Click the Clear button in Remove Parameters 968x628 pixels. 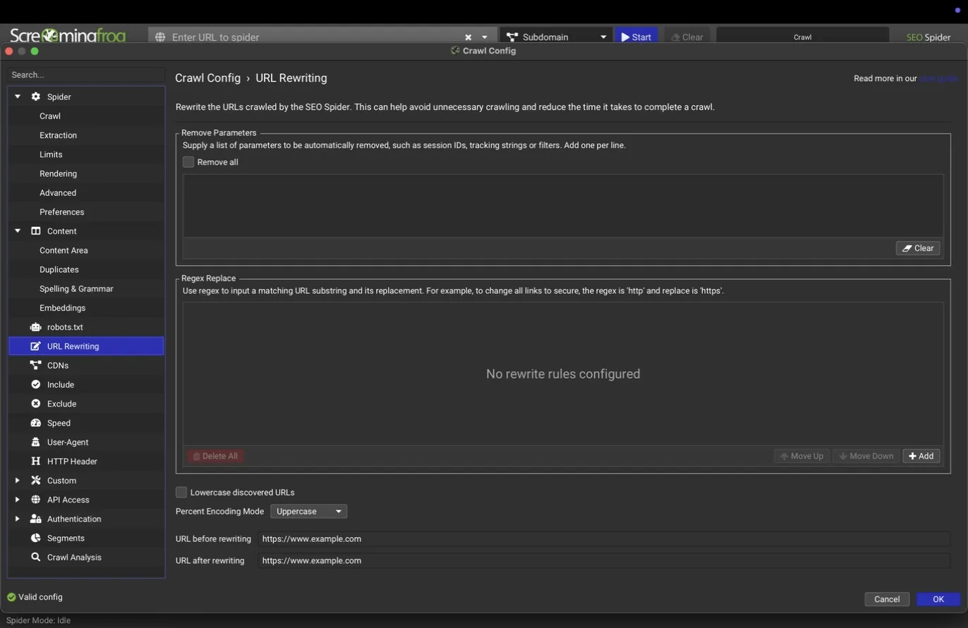point(918,248)
